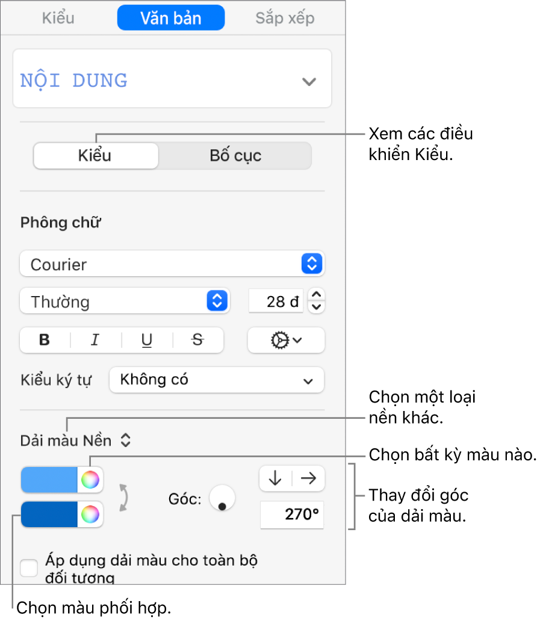The width and height of the screenshot is (546, 624).
Task: Swap the gradient colors with curved arrows
Action: pos(124,498)
